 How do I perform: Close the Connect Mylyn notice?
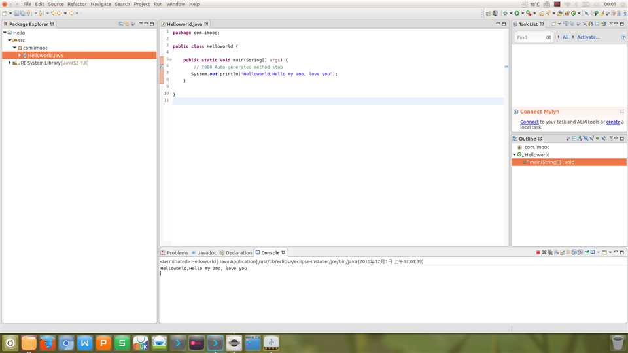point(621,112)
